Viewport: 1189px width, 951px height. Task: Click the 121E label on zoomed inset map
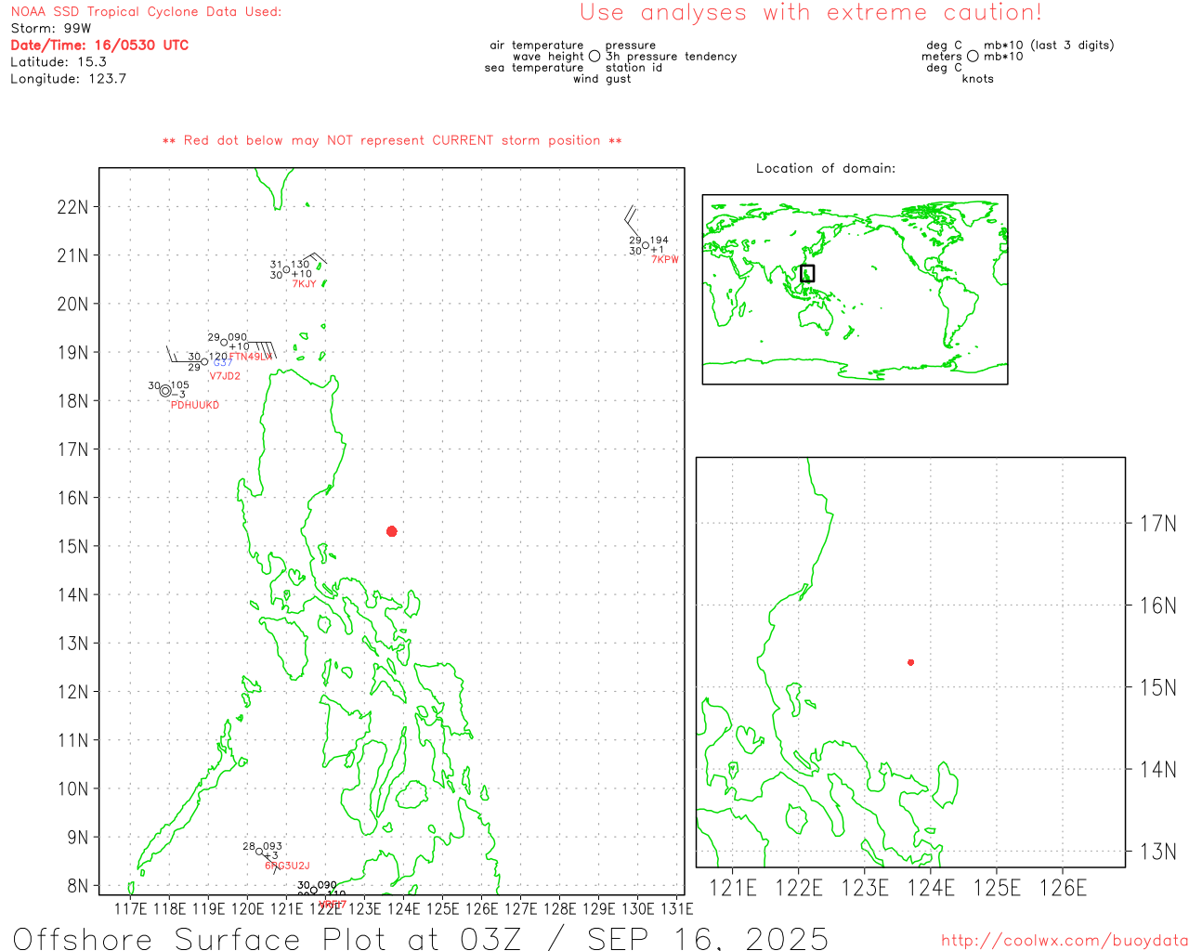[733, 888]
